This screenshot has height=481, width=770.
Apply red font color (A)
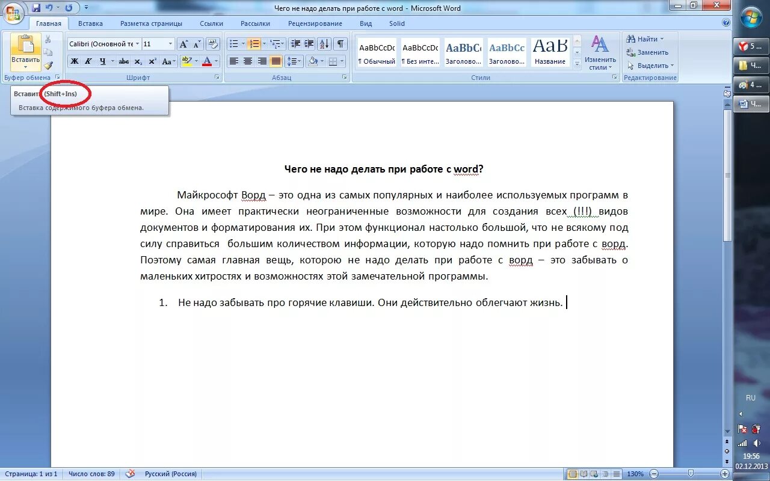(207, 61)
